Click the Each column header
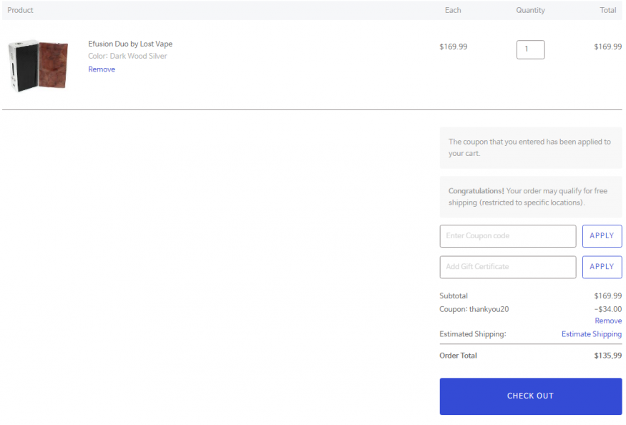Screen dimensions: 626x425 [x=453, y=10]
